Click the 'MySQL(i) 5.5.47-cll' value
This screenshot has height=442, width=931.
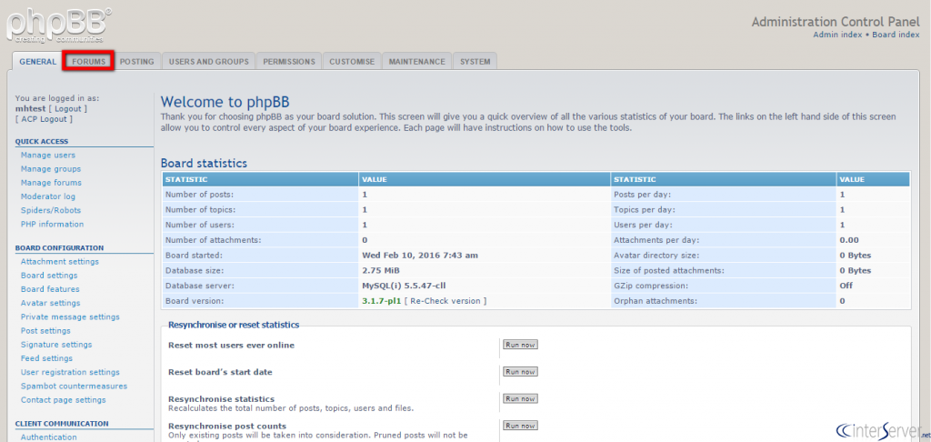click(x=404, y=286)
